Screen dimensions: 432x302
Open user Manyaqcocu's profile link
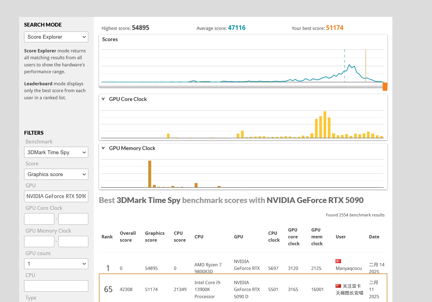click(x=349, y=268)
